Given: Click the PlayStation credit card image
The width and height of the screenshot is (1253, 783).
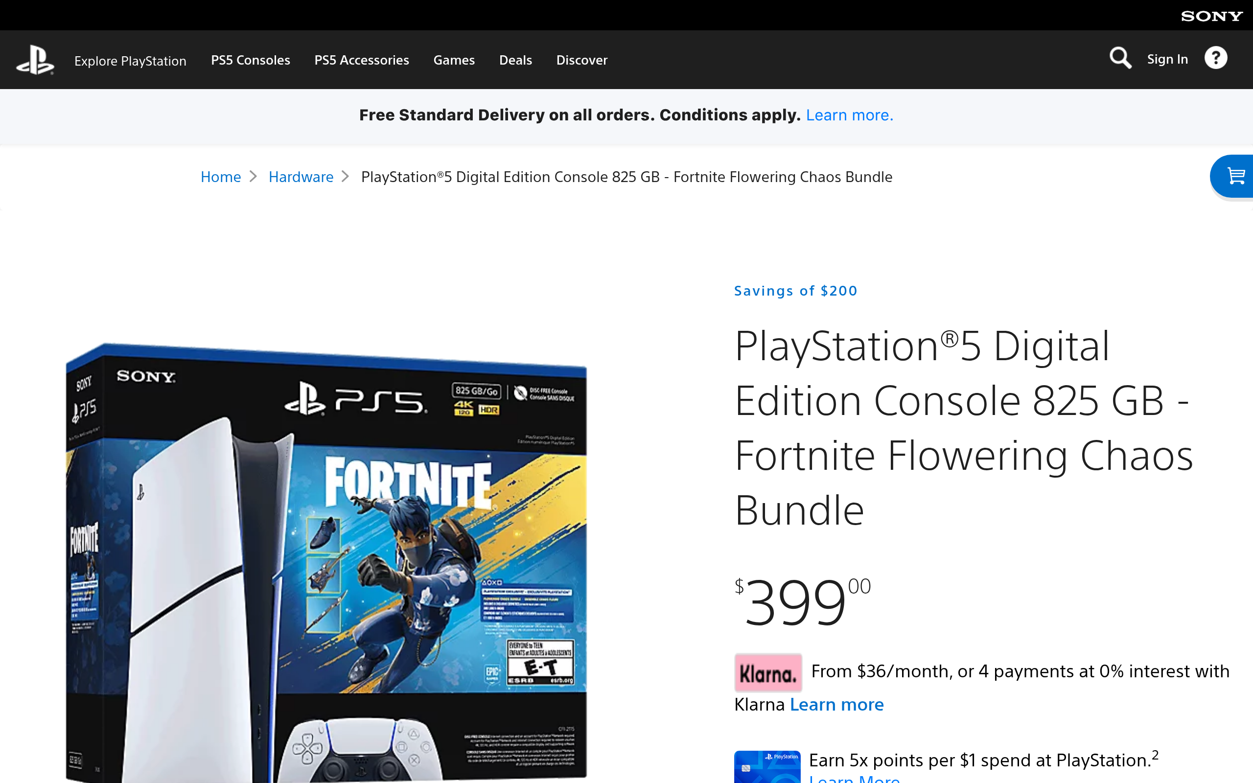Looking at the screenshot, I should 767,767.
